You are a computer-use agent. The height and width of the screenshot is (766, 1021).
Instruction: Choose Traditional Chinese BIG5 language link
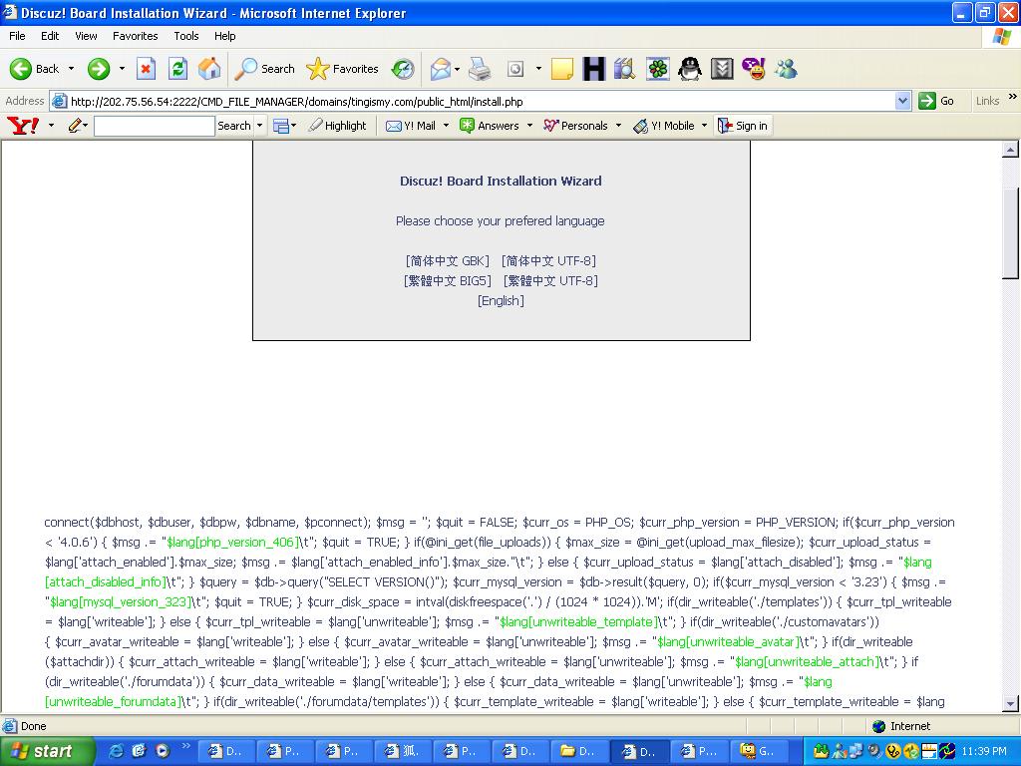tap(448, 280)
